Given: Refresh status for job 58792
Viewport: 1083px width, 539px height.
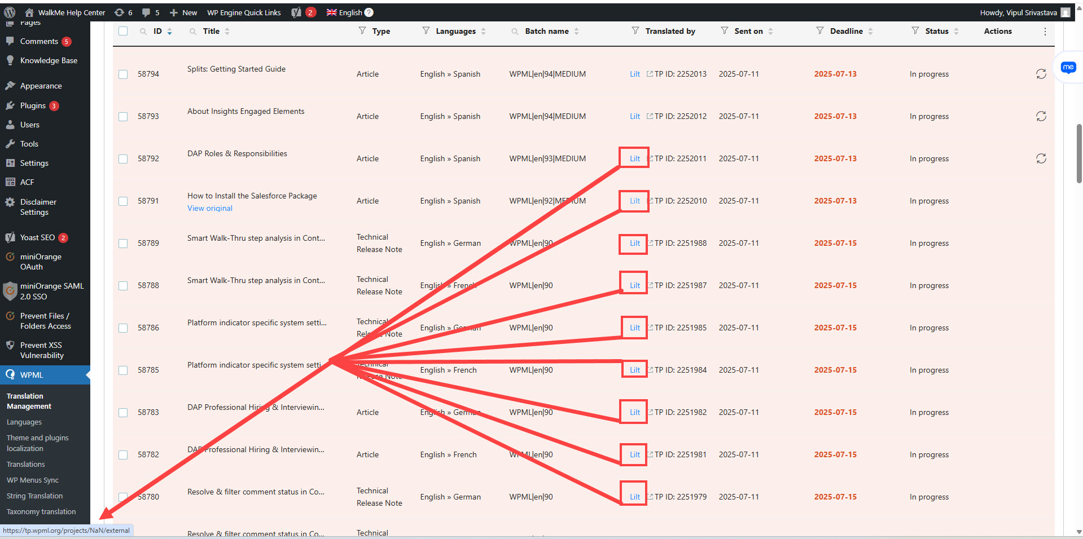Looking at the screenshot, I should pyautogui.click(x=1041, y=158).
